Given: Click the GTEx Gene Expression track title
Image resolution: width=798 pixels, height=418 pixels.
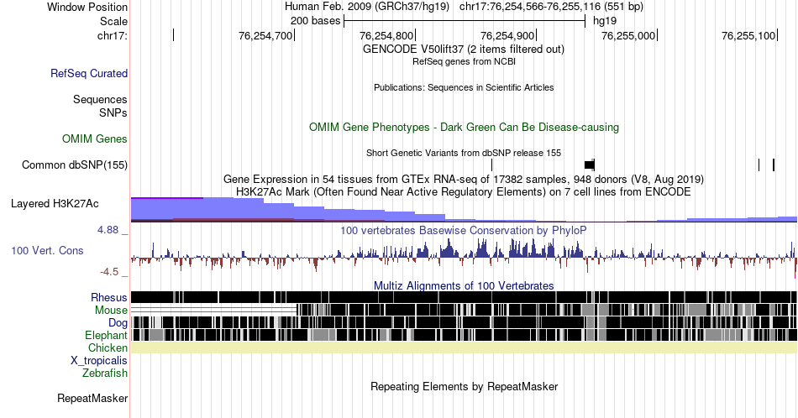Looking at the screenshot, I should point(464,179).
